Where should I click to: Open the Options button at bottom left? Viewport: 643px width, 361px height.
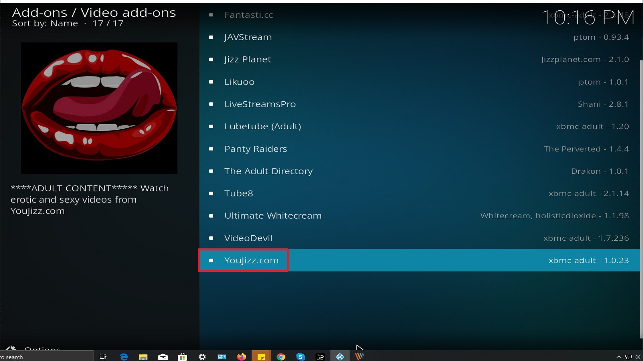(x=33, y=348)
